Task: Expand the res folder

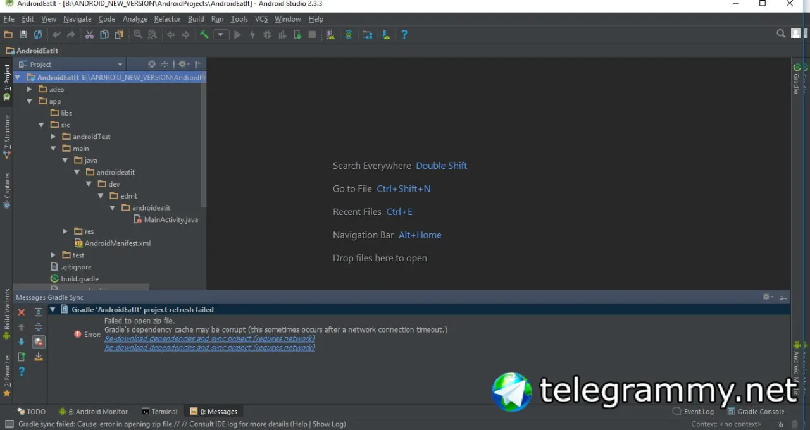Action: coord(65,231)
